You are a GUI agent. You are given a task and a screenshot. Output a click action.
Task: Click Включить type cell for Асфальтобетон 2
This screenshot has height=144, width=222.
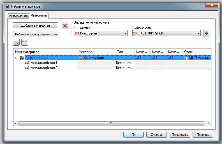coord(124,68)
